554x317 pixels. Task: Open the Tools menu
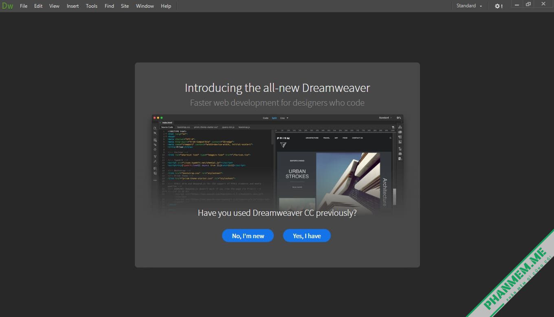[x=92, y=6]
